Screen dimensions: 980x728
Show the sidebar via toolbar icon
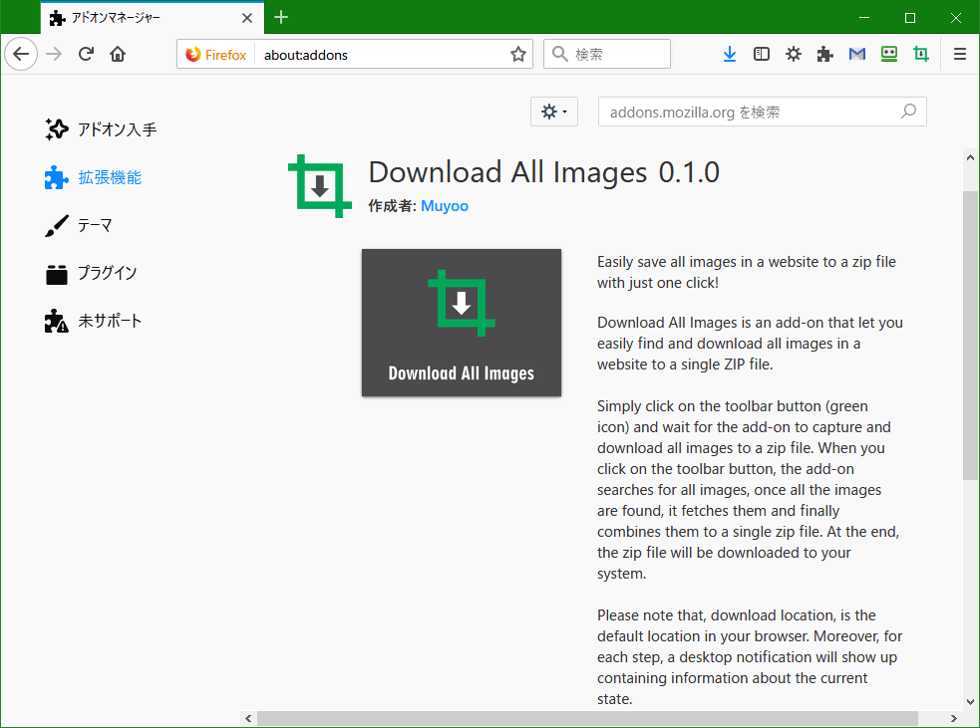click(762, 55)
